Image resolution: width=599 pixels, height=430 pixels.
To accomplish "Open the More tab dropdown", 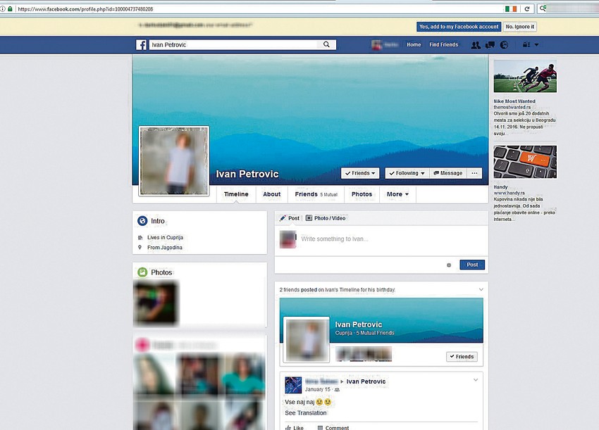I will point(397,194).
